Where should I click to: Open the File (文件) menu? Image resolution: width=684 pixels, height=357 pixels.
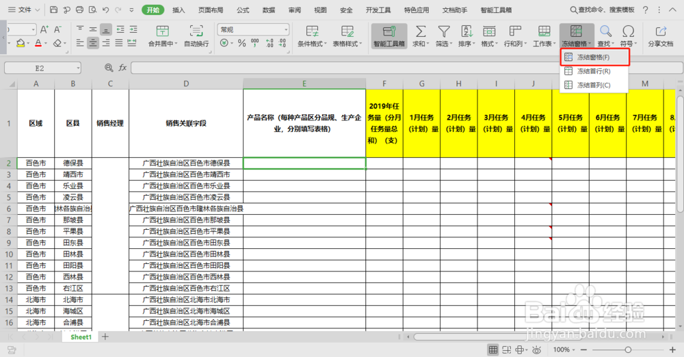pos(24,10)
